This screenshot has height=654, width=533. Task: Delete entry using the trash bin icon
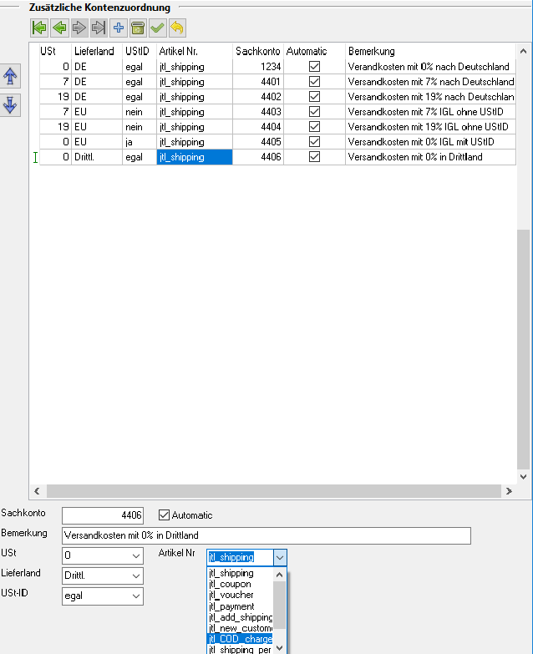tap(139, 28)
